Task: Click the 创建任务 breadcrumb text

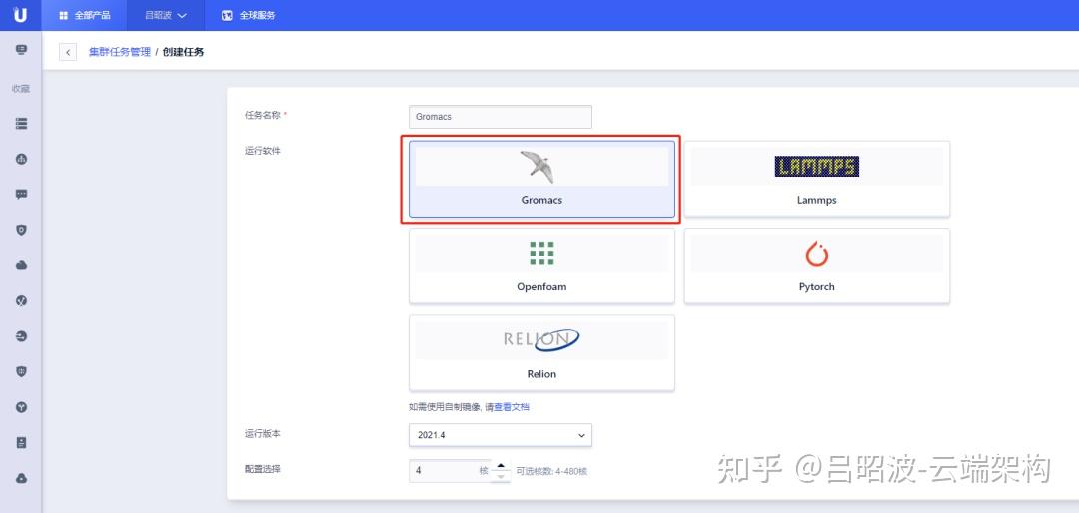Action: pyautogui.click(x=183, y=52)
